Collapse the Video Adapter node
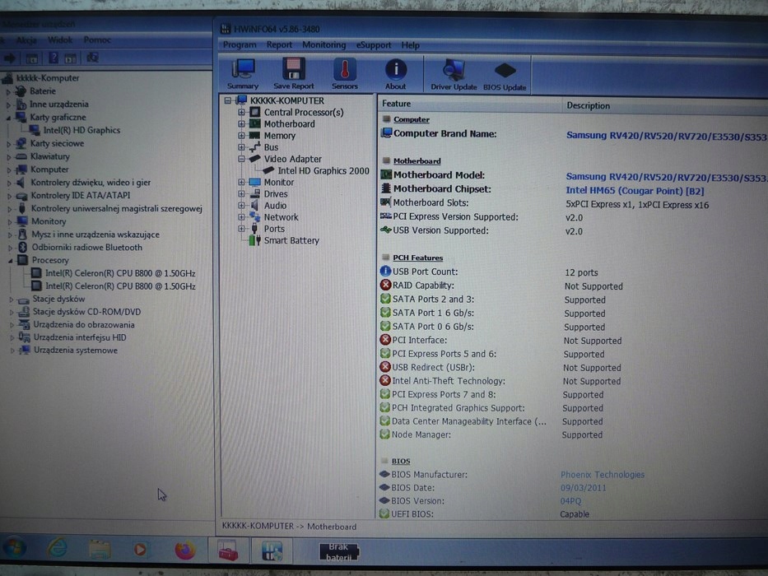The width and height of the screenshot is (768, 576). point(241,159)
